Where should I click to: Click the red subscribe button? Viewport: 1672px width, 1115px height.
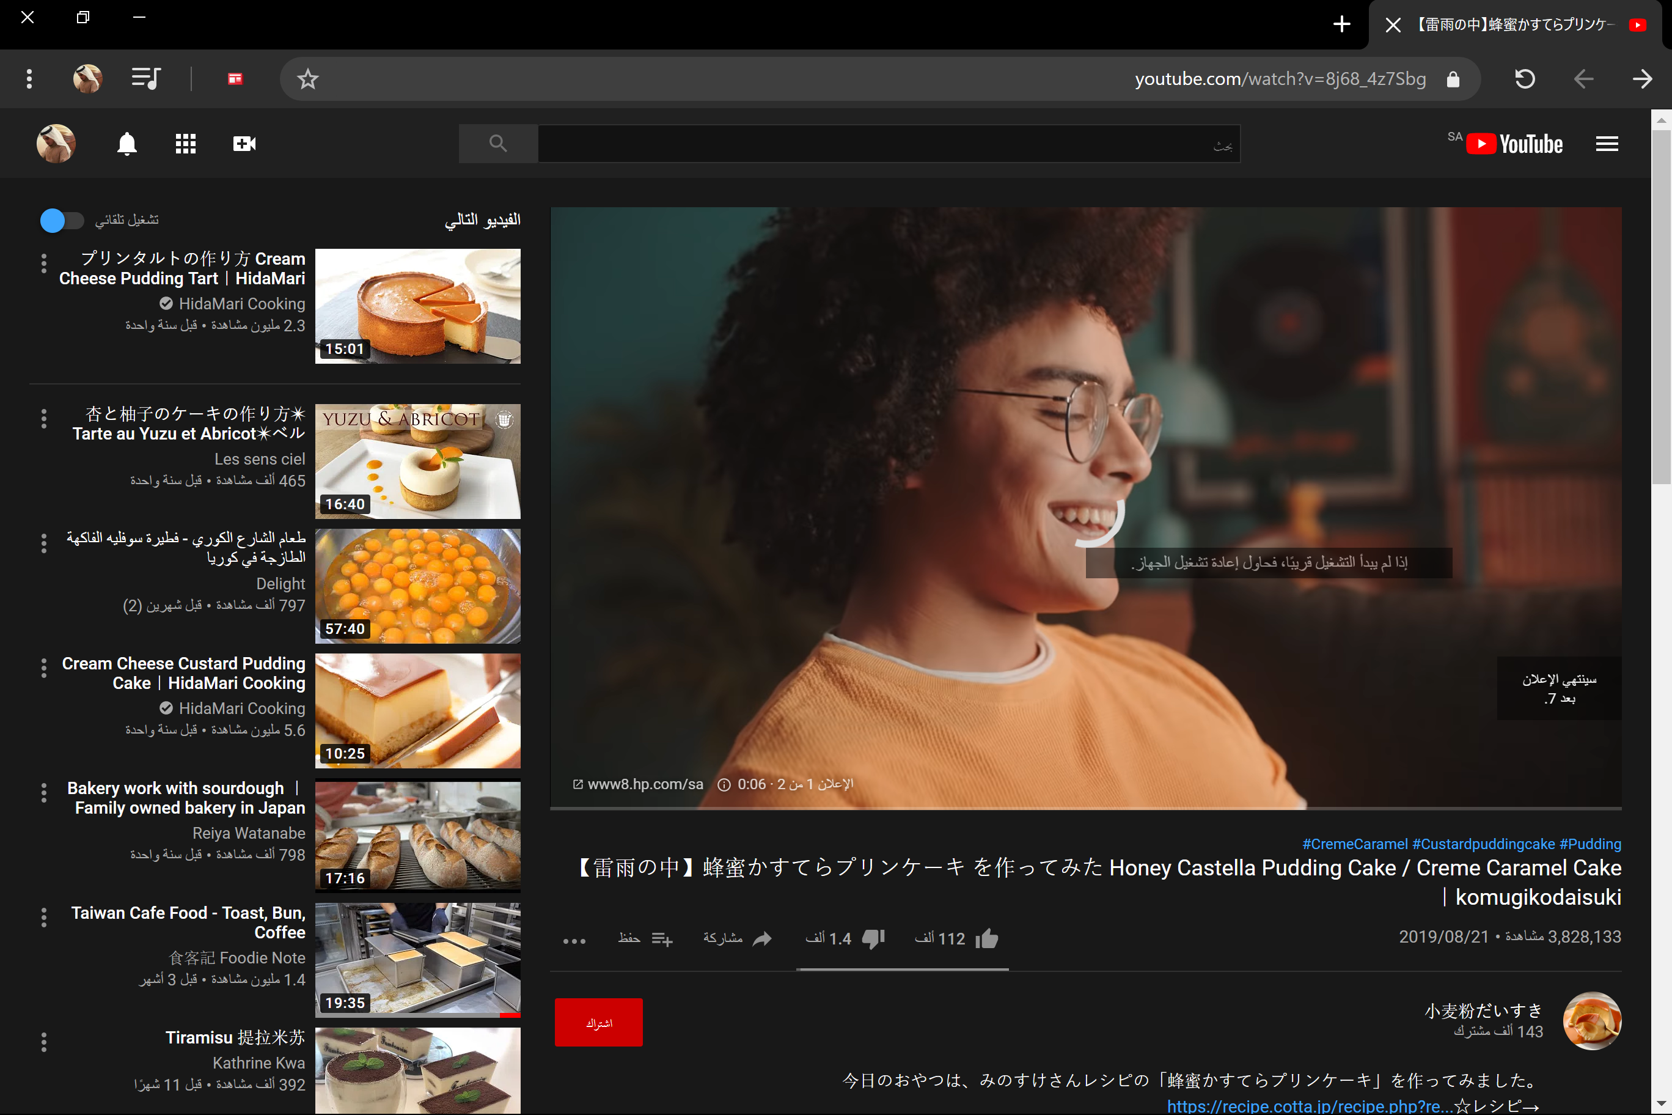(598, 1022)
